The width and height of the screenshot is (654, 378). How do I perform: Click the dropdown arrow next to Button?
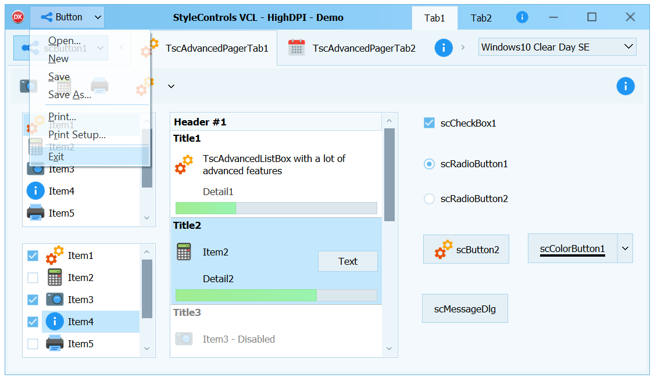(98, 17)
